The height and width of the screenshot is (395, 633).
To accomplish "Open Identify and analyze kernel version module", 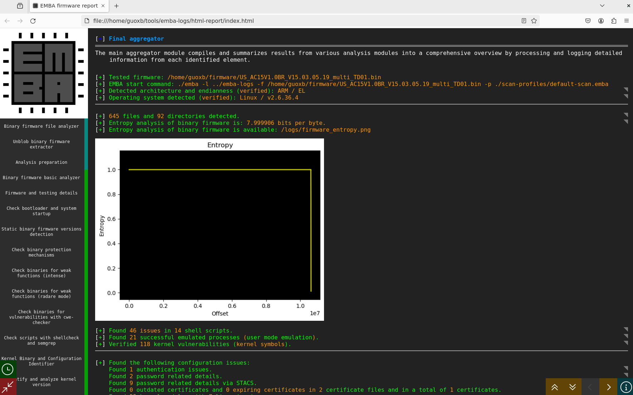I will coord(41,382).
